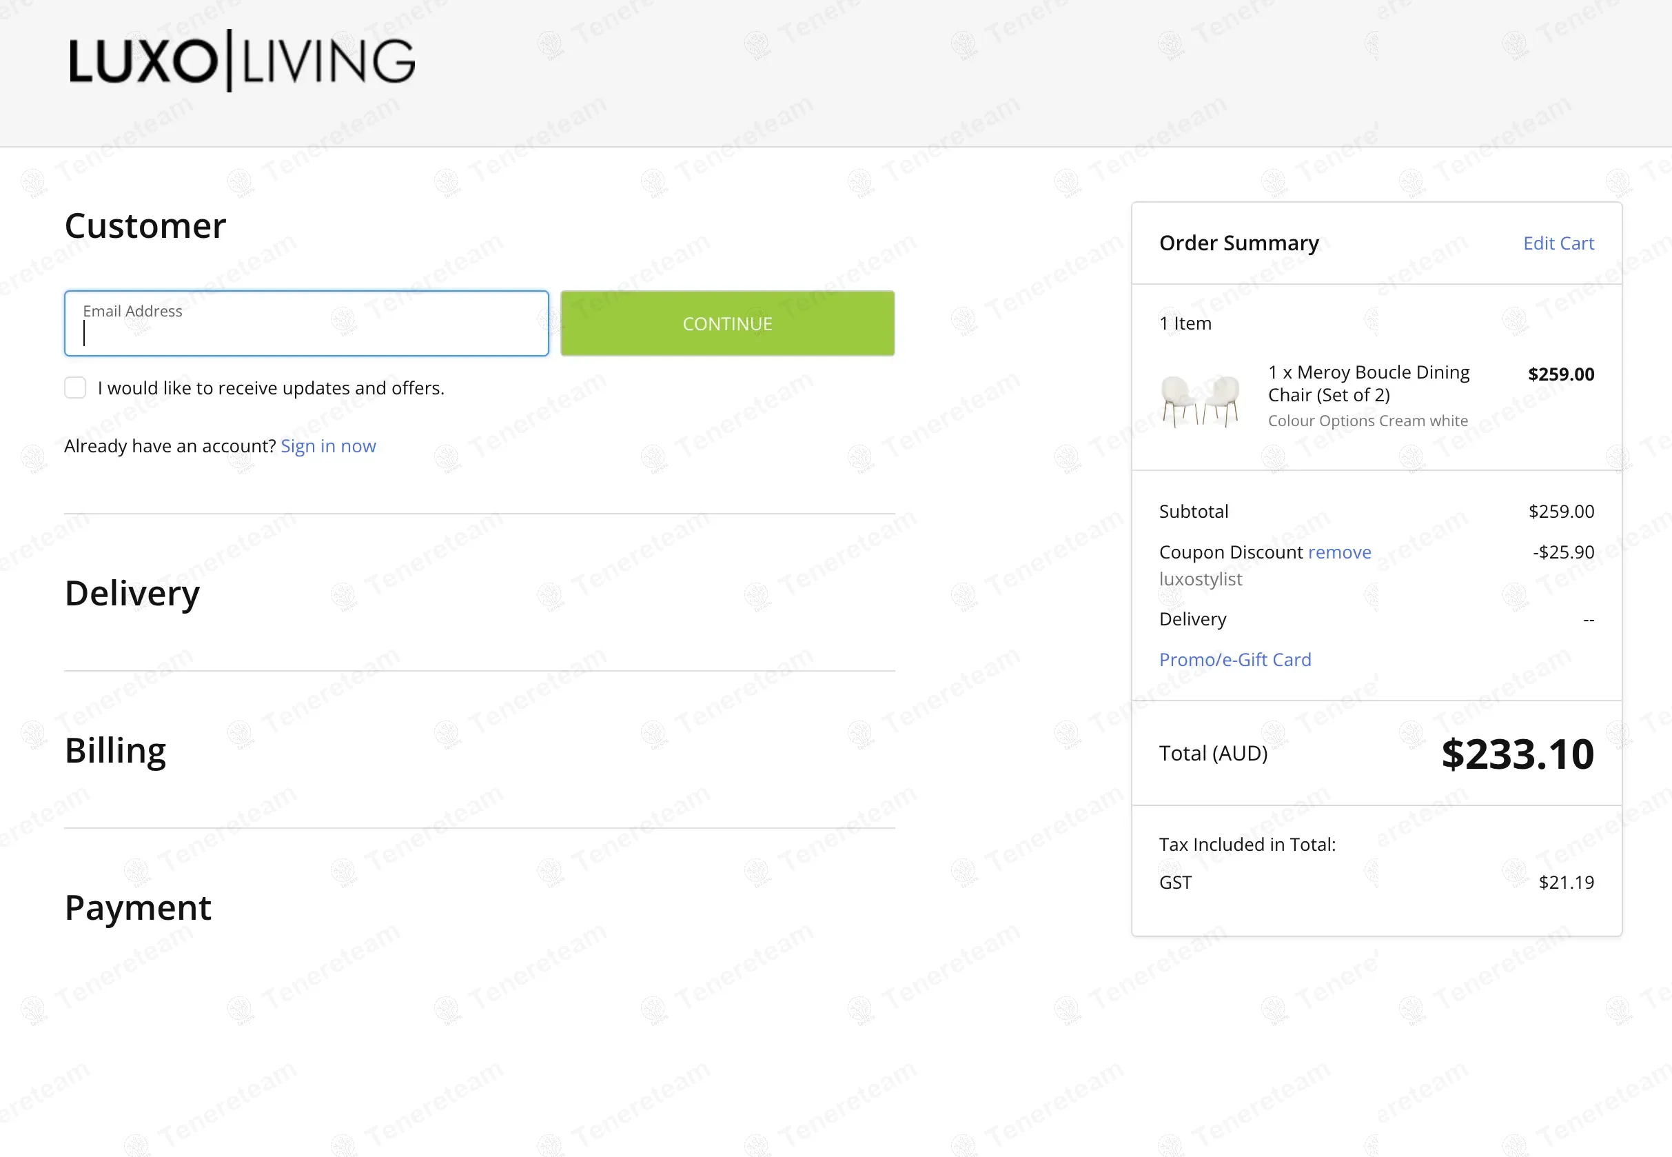Click the Meroy Boucle chair thumbnail
1672x1157 pixels.
pos(1200,401)
